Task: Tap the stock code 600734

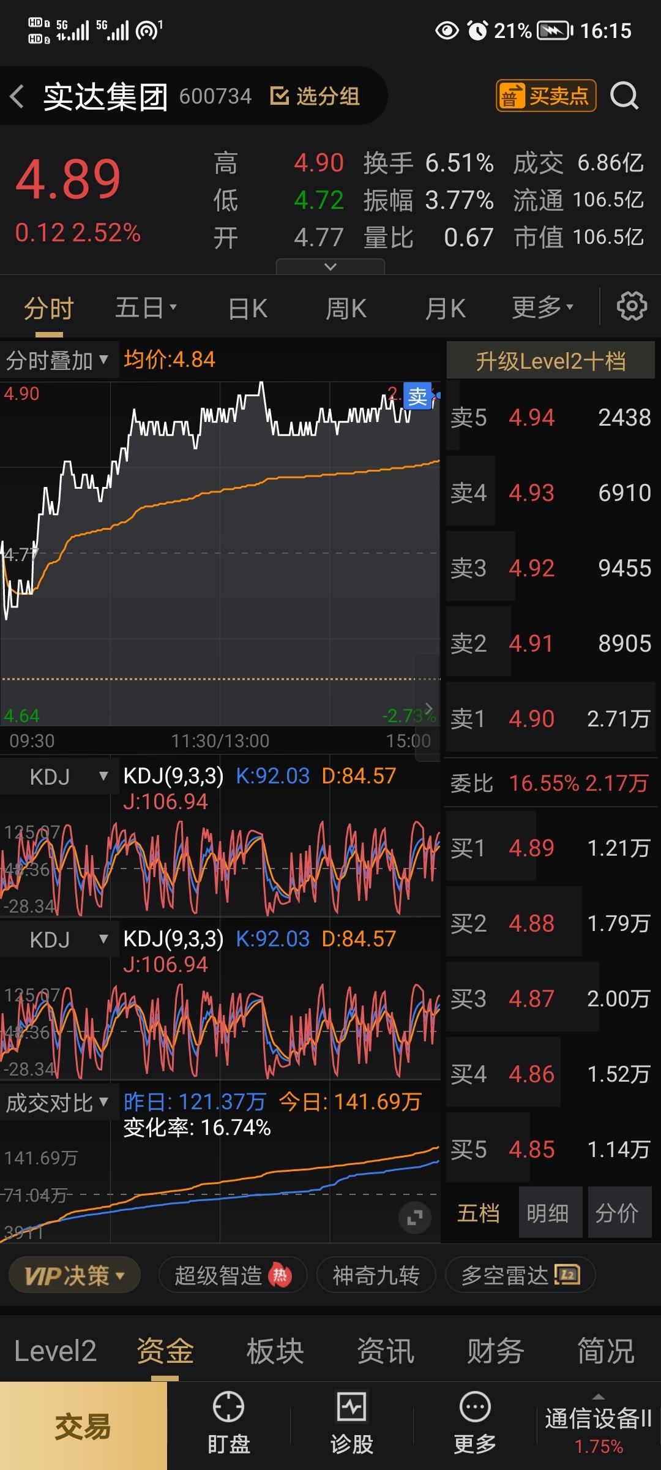Action: 215,96
